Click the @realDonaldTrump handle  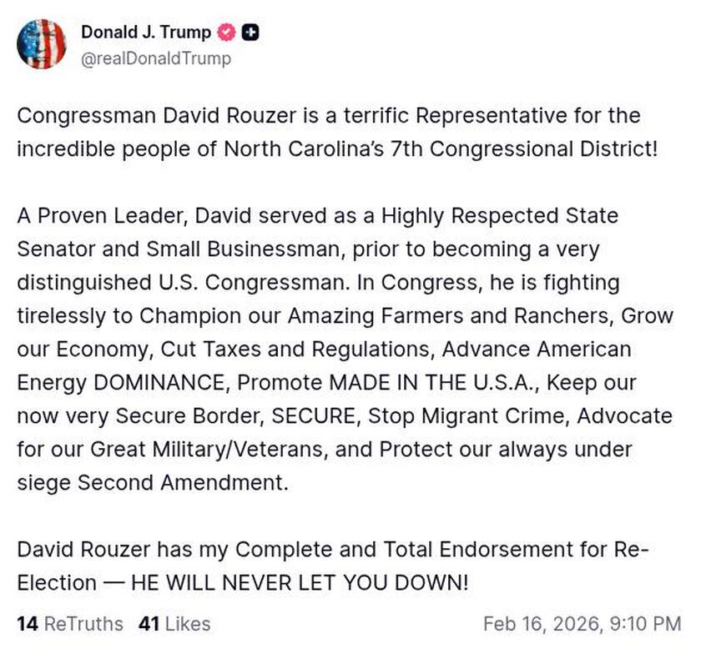point(156,59)
